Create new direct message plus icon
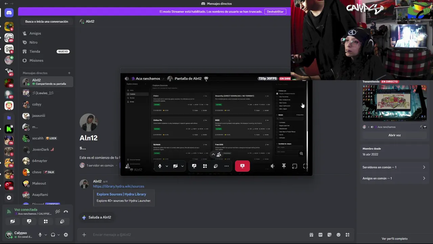This screenshot has height=244, width=433. click(x=69, y=73)
